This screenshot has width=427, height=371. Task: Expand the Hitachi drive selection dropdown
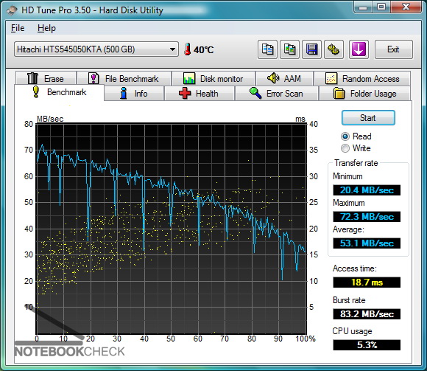96,49
